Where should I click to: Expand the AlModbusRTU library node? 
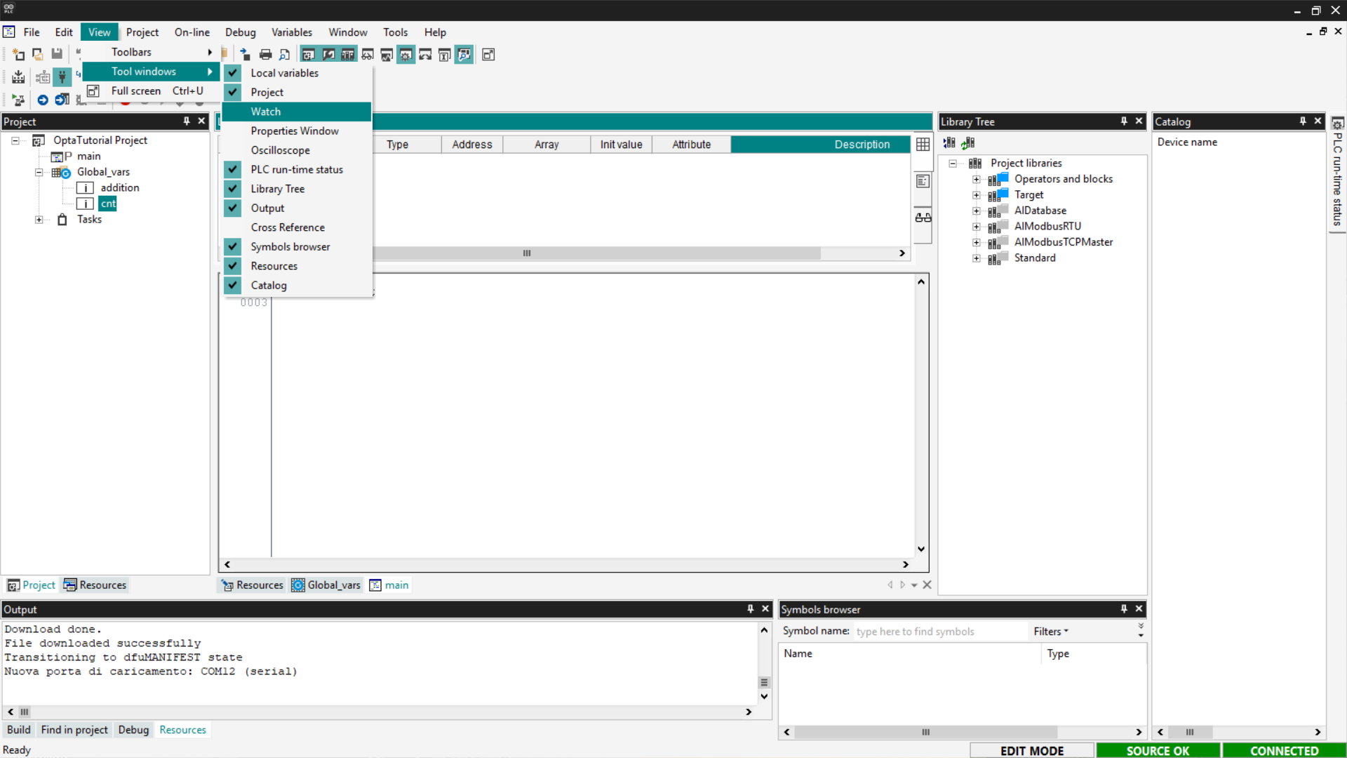976,227
